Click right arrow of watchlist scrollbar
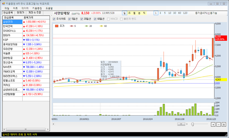This screenshot has width=229, height=138. click(x=48, y=129)
